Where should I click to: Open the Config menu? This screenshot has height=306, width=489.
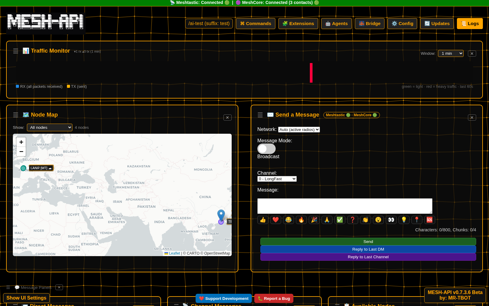[x=403, y=24]
